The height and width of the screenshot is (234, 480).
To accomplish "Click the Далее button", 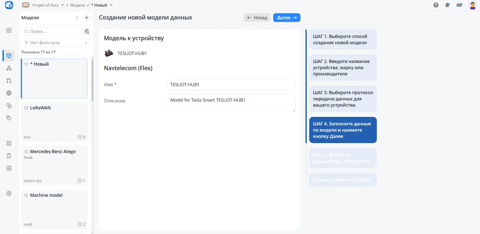I will click(x=287, y=17).
